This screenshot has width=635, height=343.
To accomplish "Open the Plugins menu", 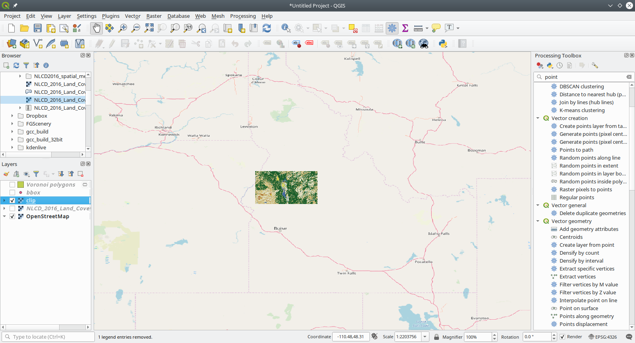I will 111,16.
